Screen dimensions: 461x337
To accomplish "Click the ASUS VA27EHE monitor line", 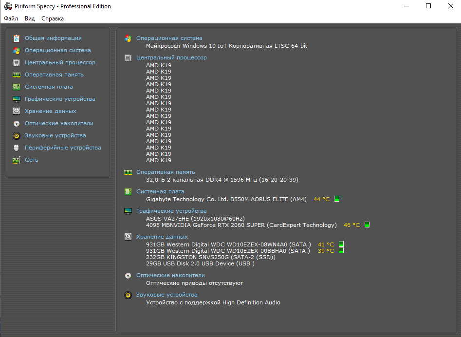I will point(196,219).
